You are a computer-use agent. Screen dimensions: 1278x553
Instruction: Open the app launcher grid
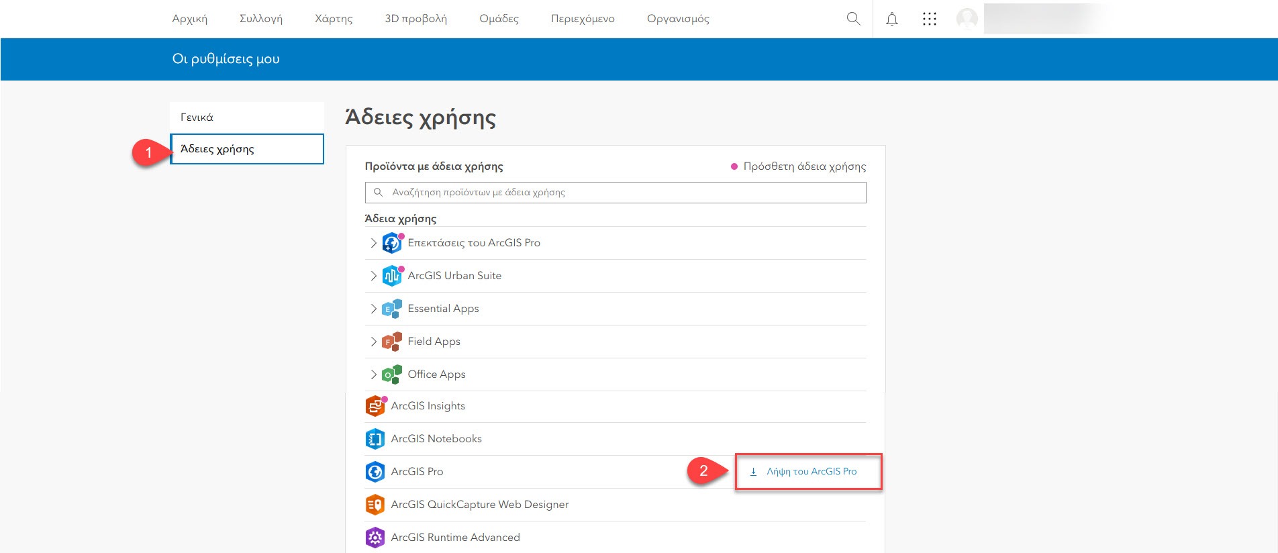[930, 19]
